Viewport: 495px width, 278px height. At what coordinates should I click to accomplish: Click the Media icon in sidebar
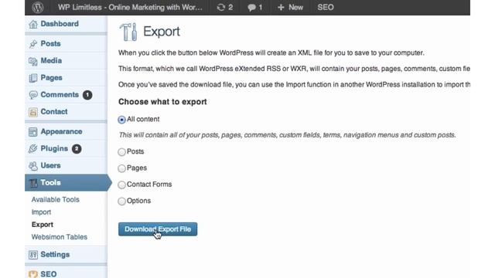(x=33, y=61)
